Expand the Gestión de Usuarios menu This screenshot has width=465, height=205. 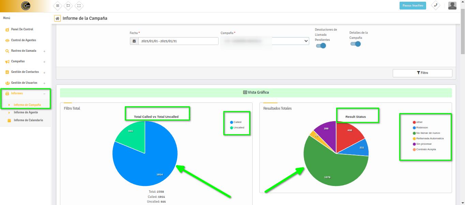(44, 83)
